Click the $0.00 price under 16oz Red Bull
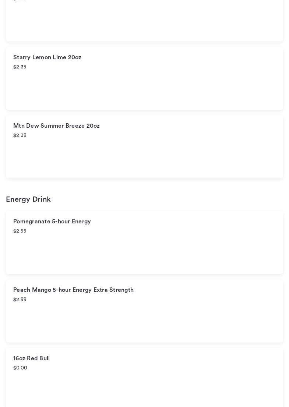The image size is (289, 407). [x=20, y=368]
